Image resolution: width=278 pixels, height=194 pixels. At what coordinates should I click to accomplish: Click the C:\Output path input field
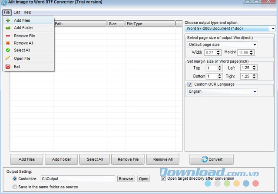(77, 178)
